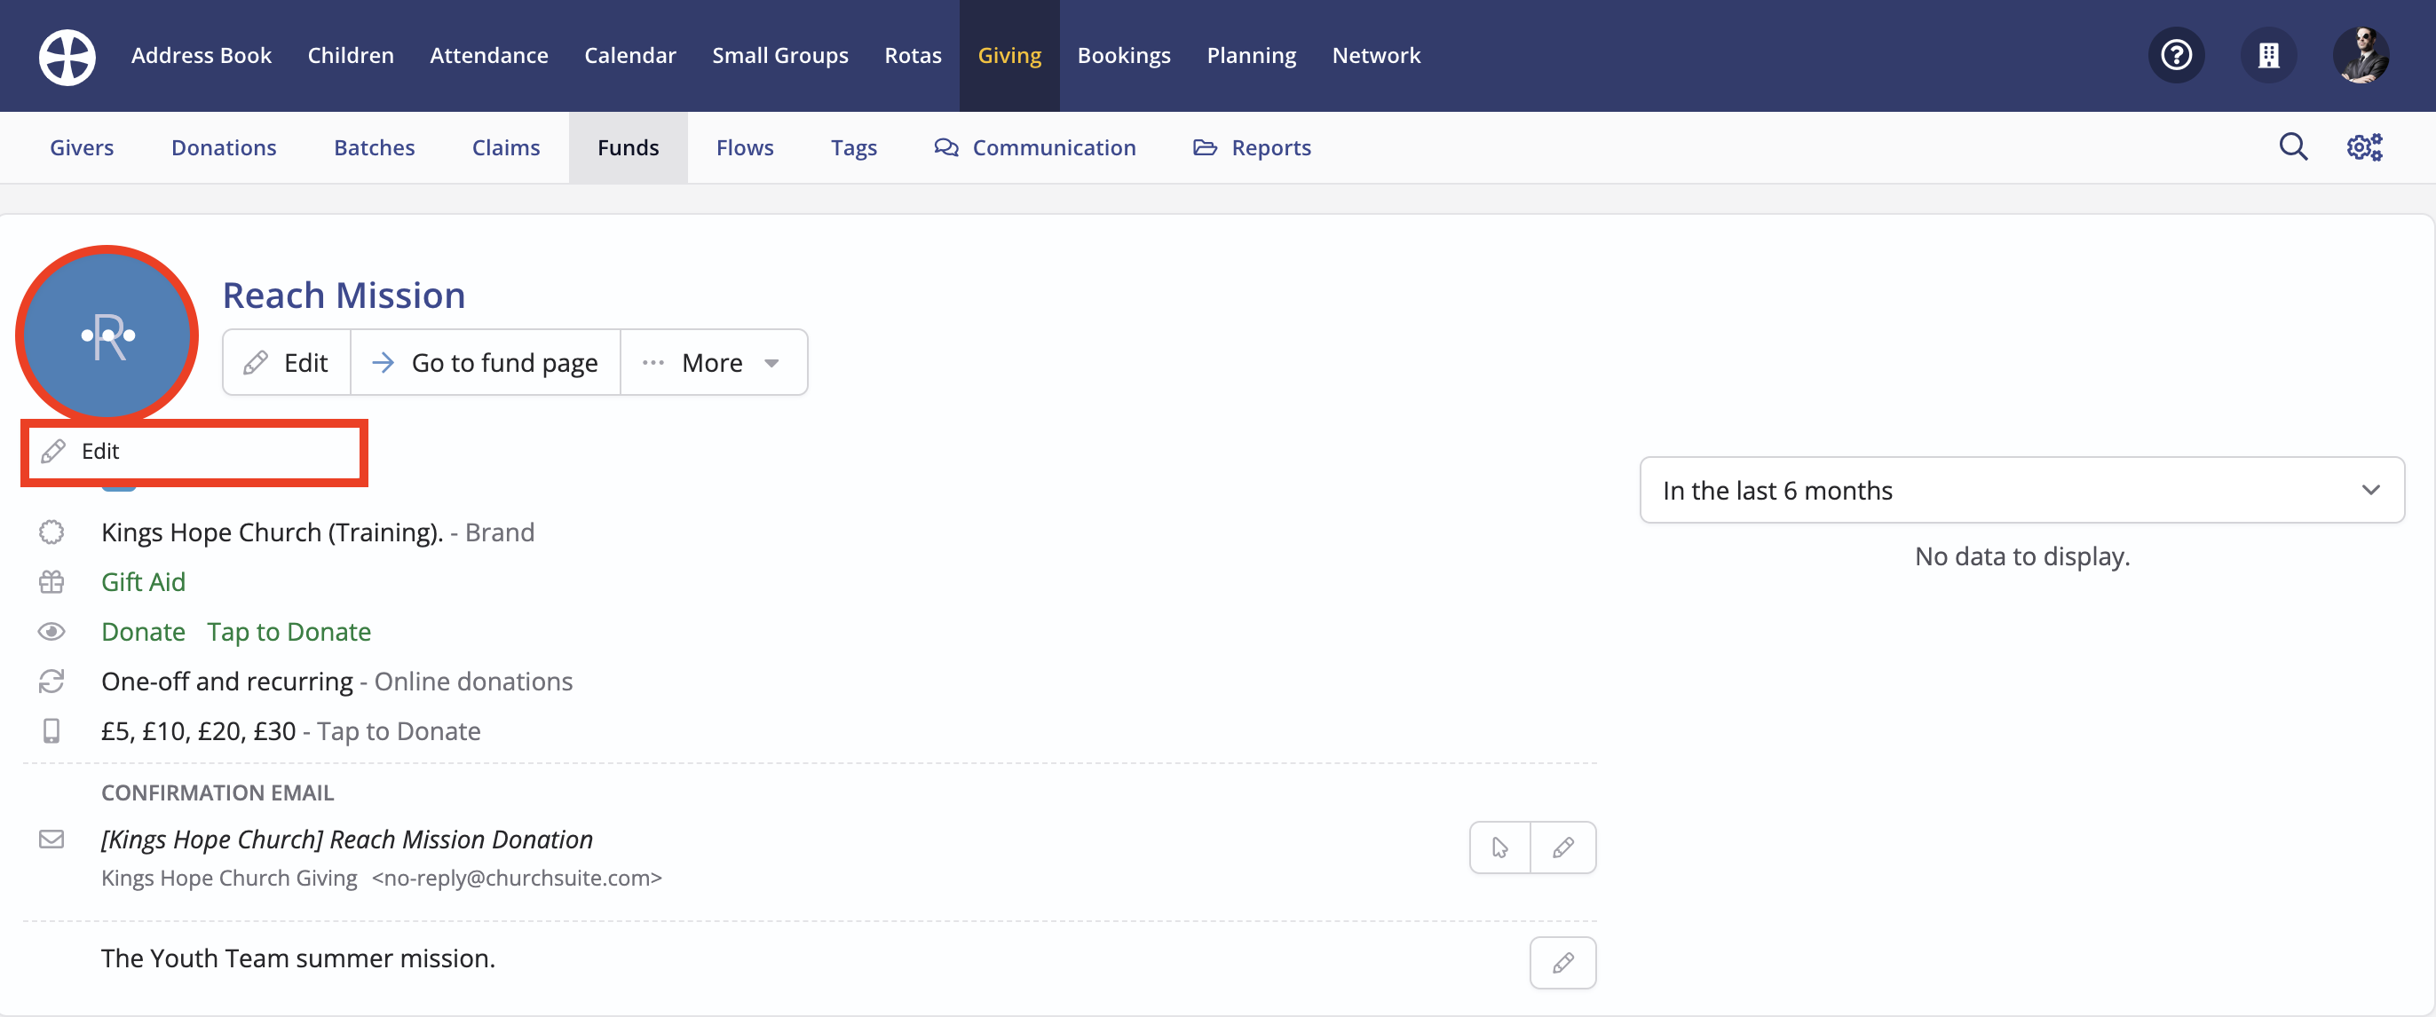
Task: Click the ChurchSuite logo icon
Action: tap(67, 57)
